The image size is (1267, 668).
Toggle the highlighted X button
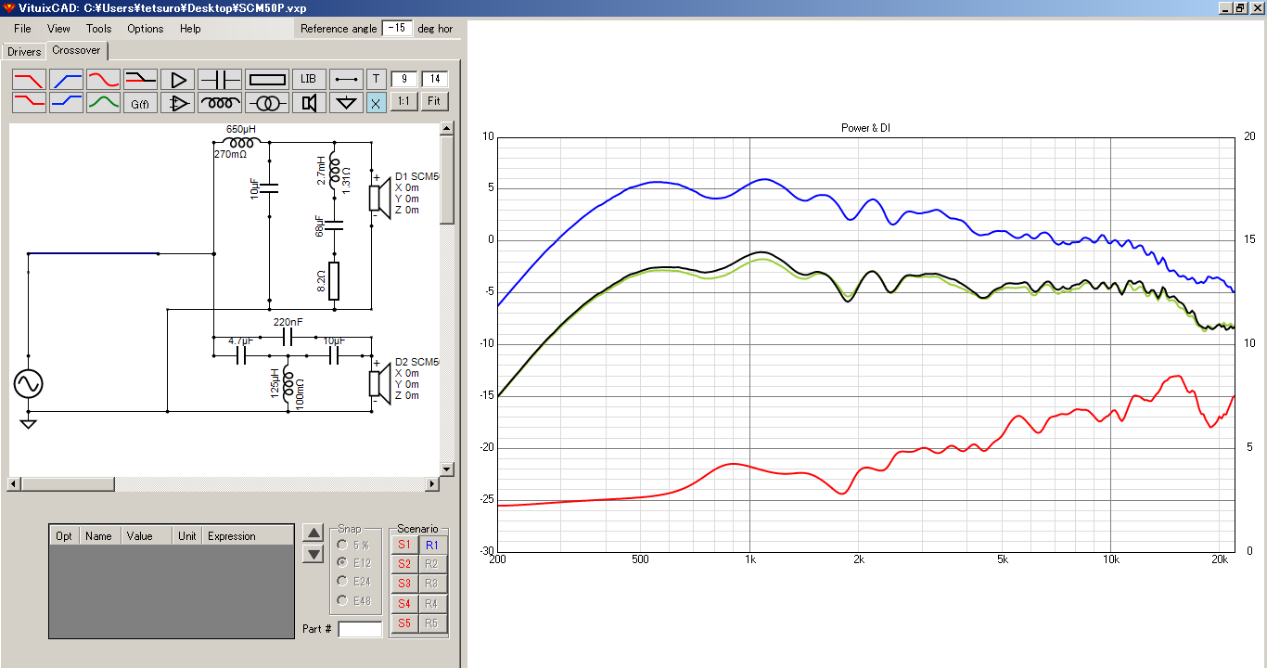coord(377,102)
